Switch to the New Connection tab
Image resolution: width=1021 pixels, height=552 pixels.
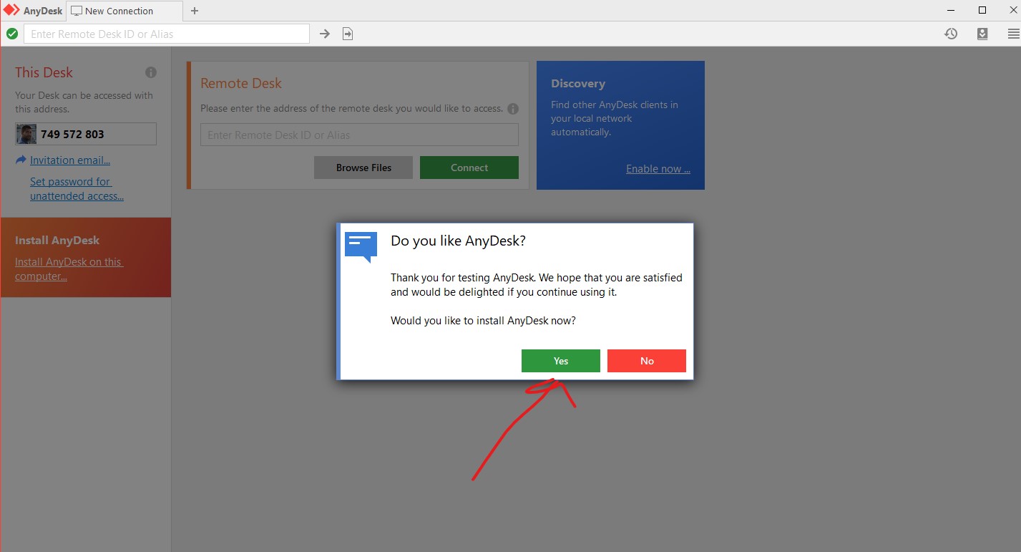(118, 11)
